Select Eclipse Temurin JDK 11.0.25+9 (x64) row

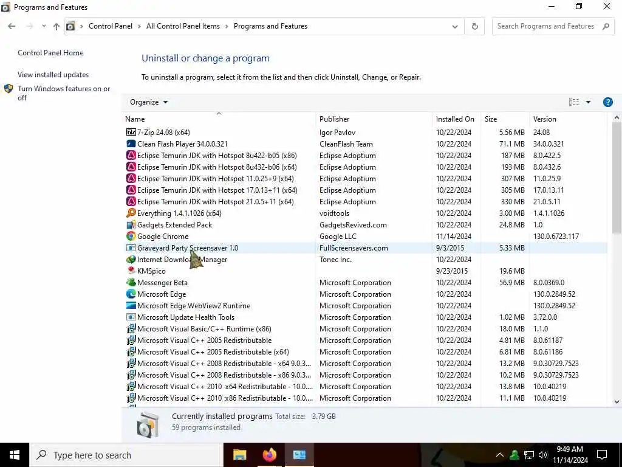click(x=365, y=179)
